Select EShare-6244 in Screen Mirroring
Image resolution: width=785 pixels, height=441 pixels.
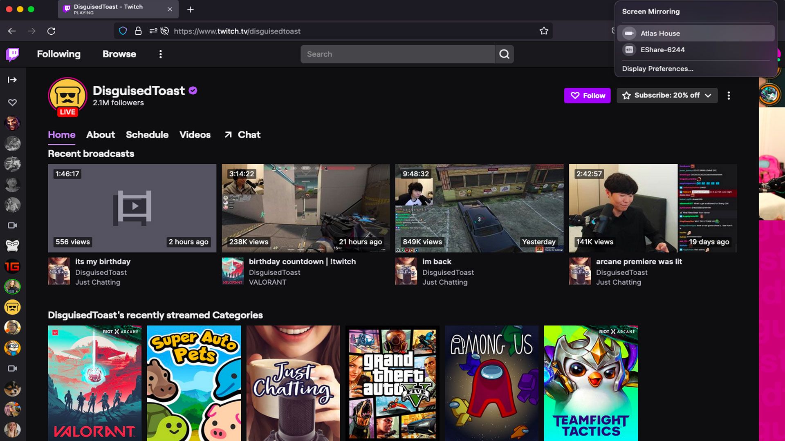[696, 50]
